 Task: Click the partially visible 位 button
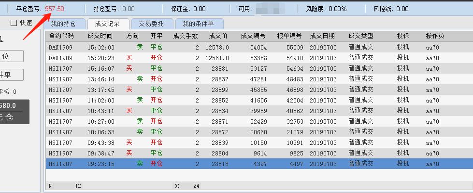12,56
